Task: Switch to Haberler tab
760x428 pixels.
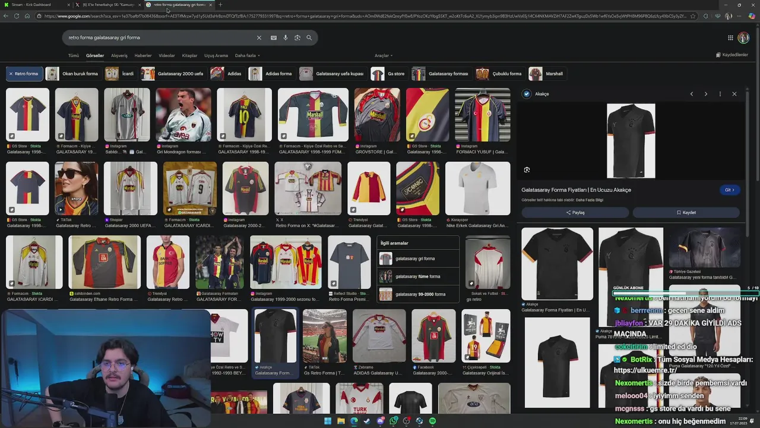Action: point(143,55)
